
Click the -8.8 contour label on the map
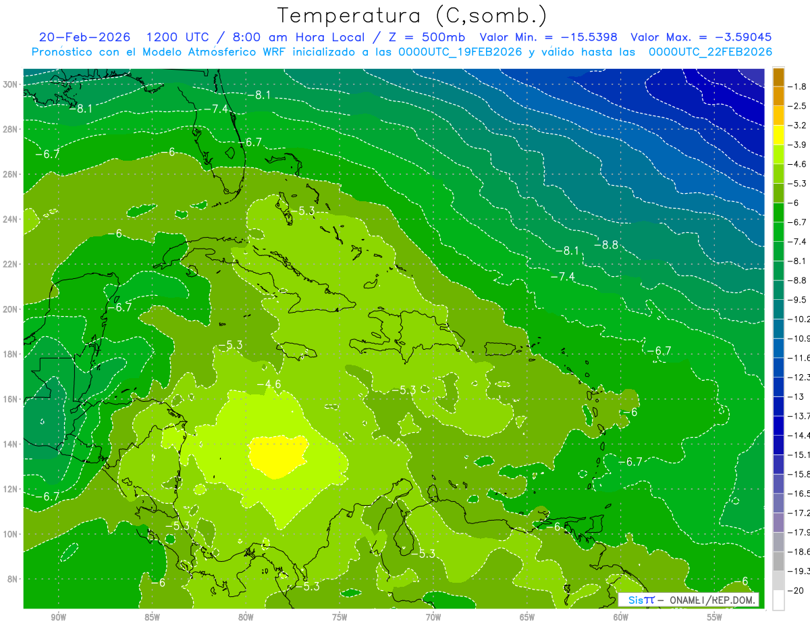click(605, 244)
